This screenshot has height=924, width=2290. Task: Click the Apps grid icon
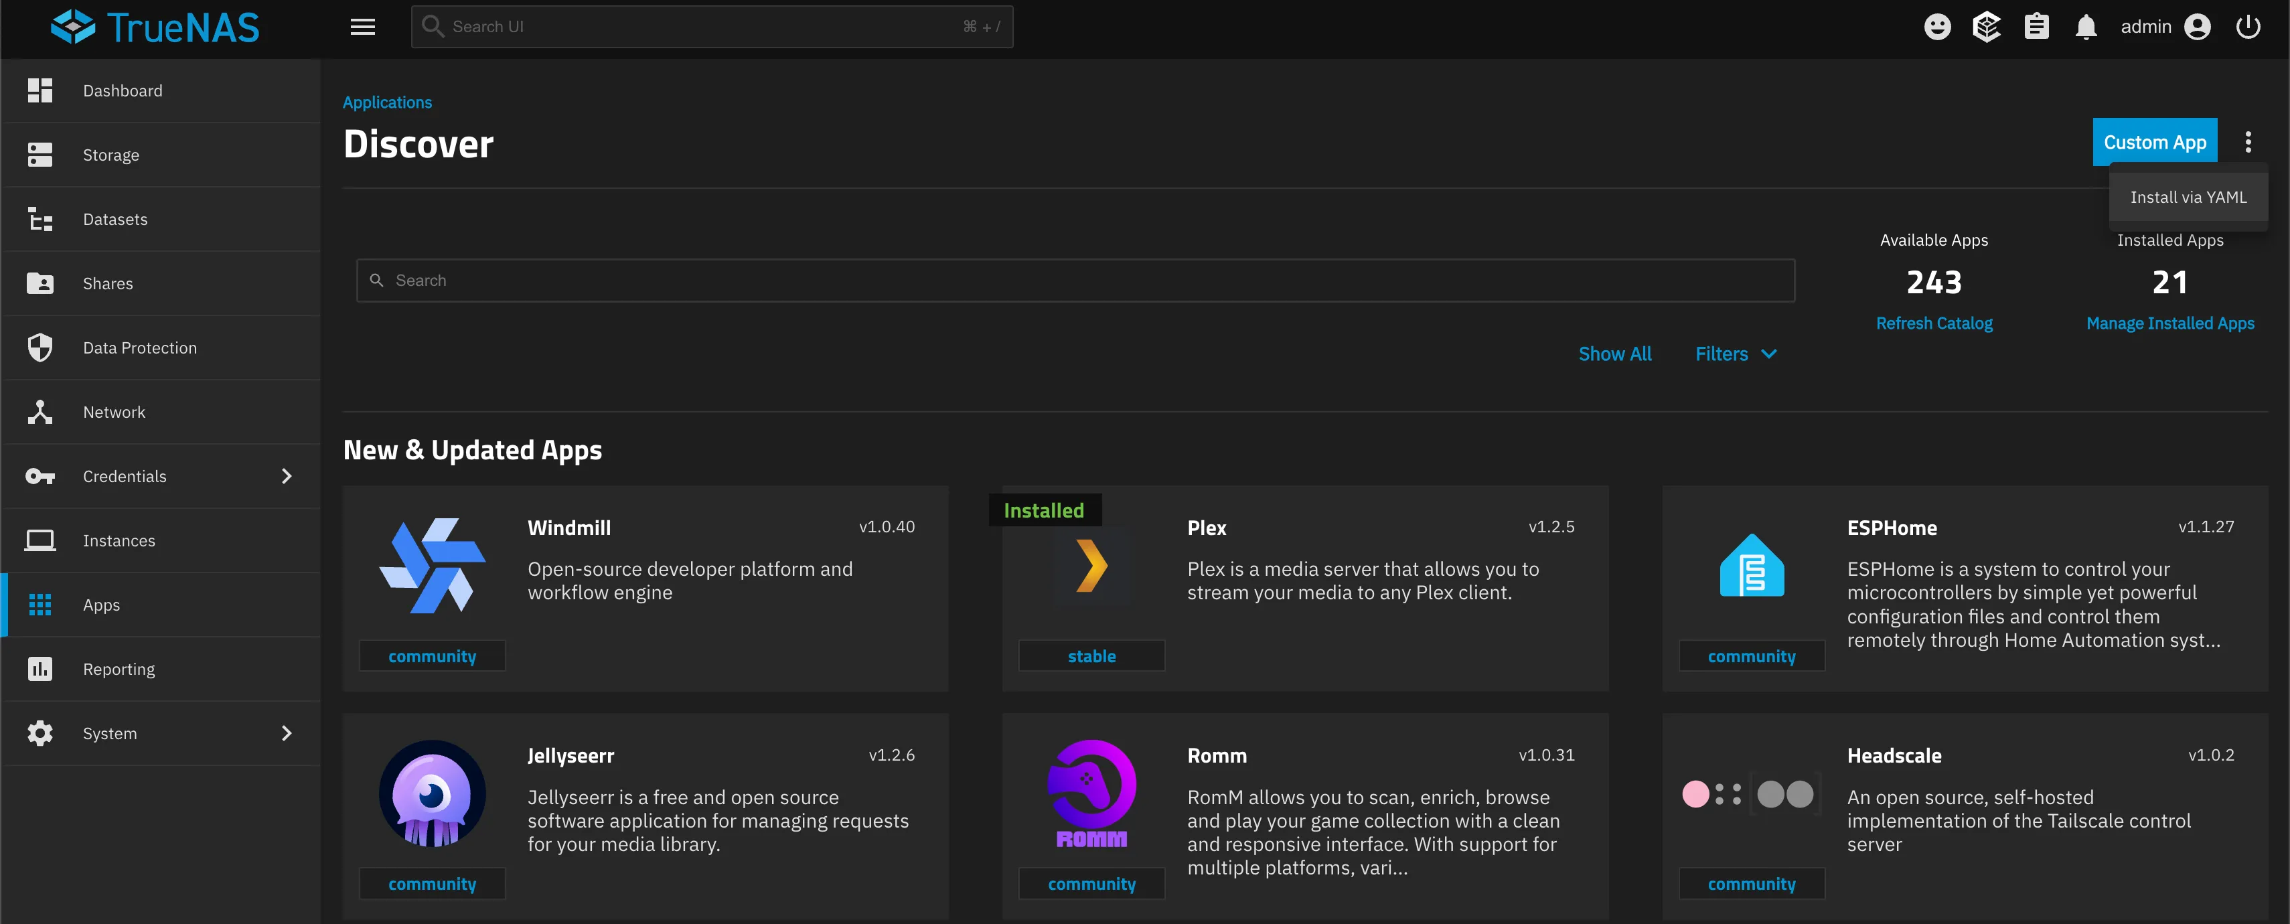tap(40, 605)
